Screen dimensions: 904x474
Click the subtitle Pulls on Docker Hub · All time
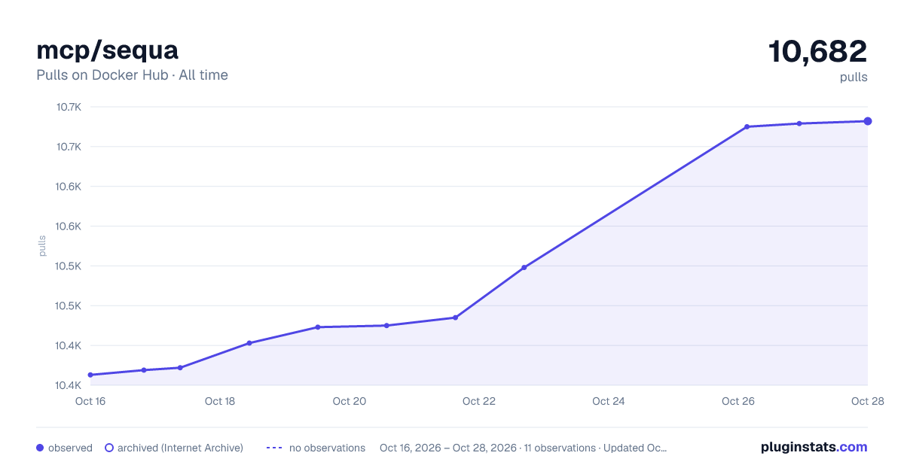coord(132,75)
